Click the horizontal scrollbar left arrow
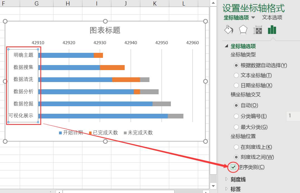The height and width of the screenshot is (193, 300). tap(59, 192)
